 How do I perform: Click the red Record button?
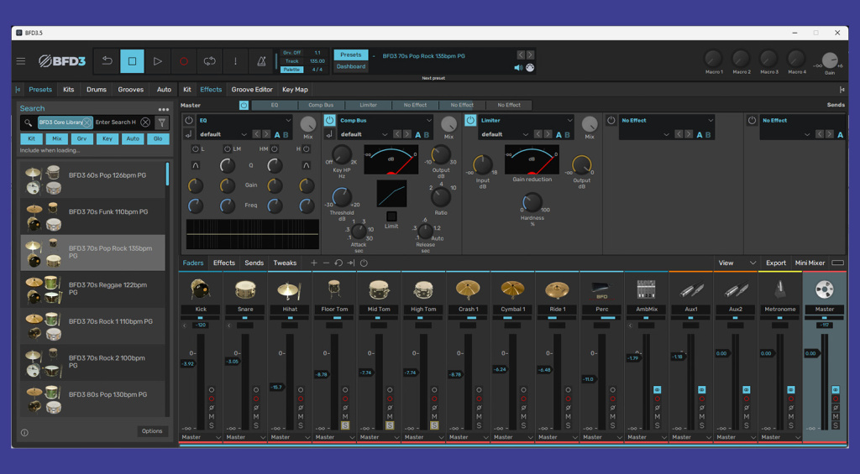(x=183, y=61)
